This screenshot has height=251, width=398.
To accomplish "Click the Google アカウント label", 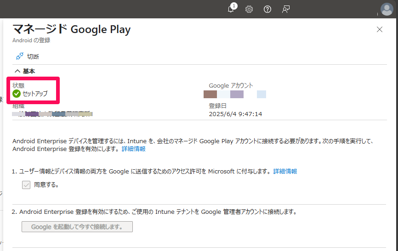I will coord(231,86).
